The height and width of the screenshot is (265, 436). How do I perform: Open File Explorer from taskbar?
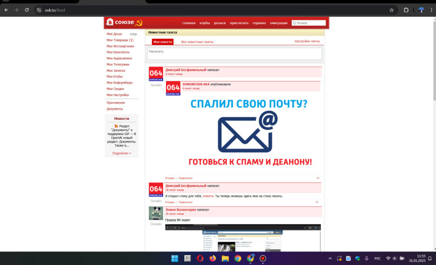(x=225, y=259)
